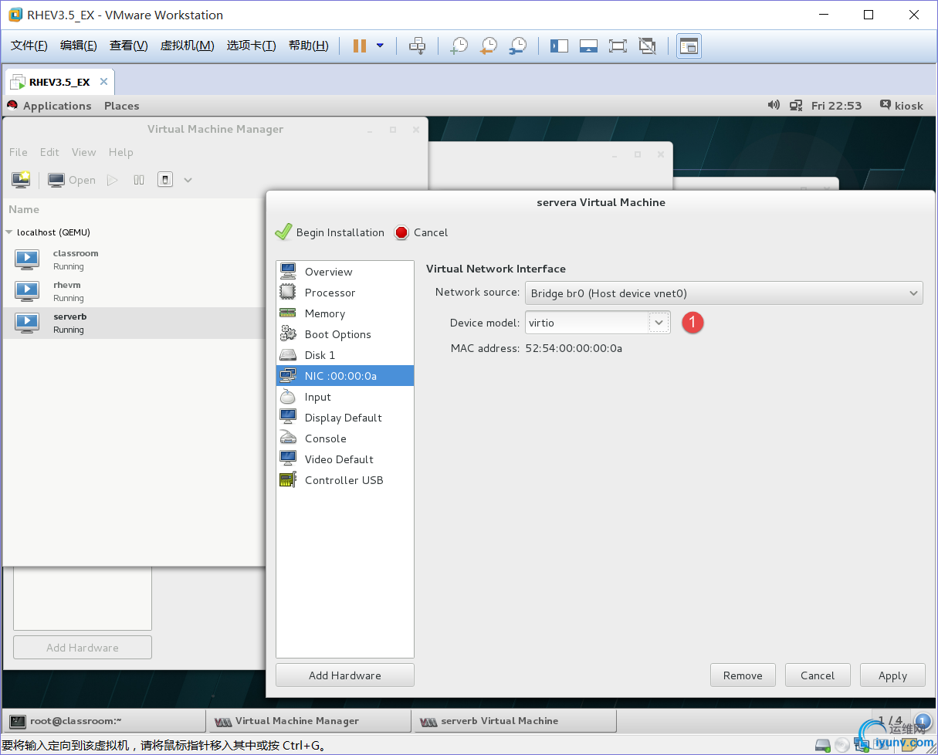938x755 pixels.
Task: Enter full screen mode icon in VMware
Action: click(x=618, y=46)
